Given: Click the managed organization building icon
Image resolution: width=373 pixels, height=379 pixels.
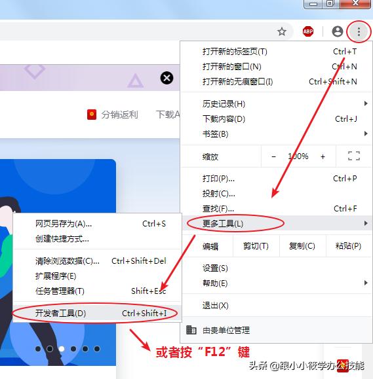Looking at the screenshot, I should (191, 330).
